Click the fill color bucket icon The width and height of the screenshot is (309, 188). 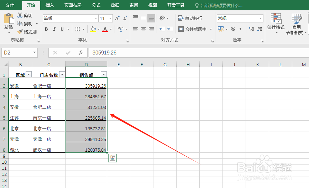(x=93, y=29)
